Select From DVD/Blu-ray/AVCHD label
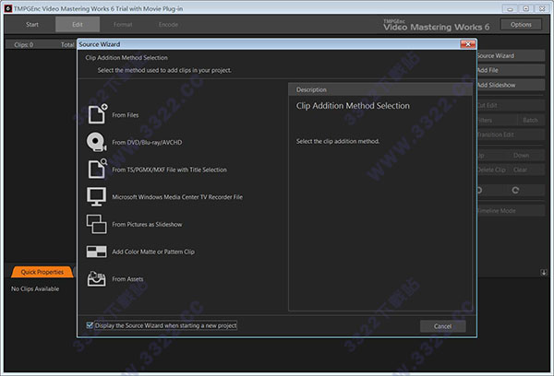This screenshot has width=554, height=376. coord(147,142)
